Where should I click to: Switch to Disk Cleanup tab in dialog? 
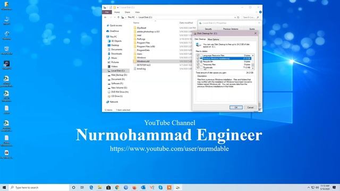point(200,39)
